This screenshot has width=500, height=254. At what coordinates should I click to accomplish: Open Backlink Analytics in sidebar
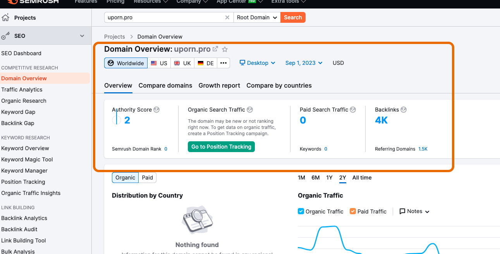click(x=24, y=218)
